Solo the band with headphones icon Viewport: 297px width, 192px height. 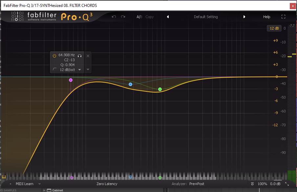pyautogui.click(x=79, y=56)
